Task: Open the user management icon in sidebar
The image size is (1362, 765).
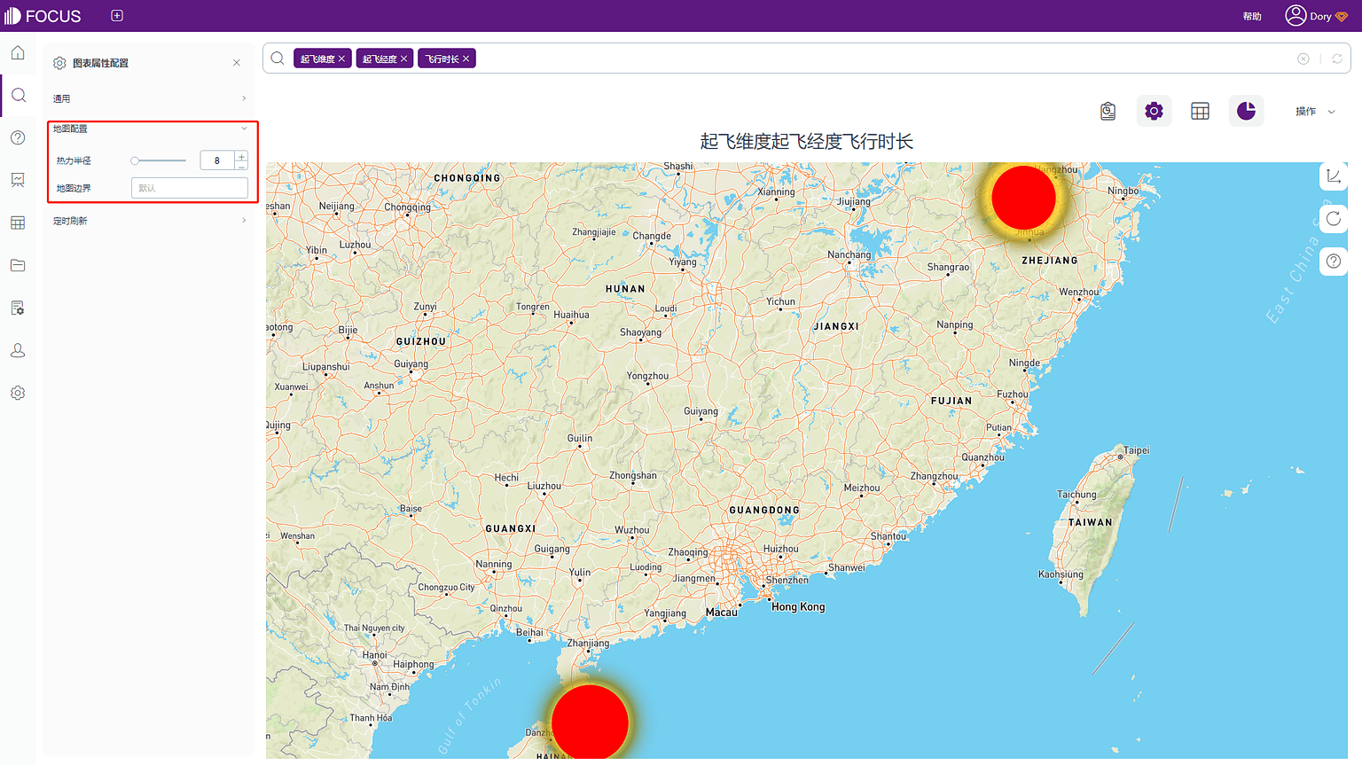Action: click(x=18, y=350)
